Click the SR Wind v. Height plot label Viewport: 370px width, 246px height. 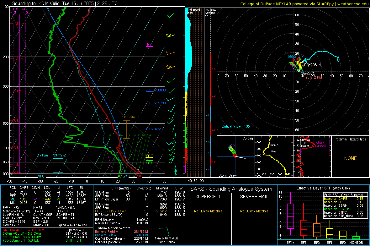coord(305,143)
